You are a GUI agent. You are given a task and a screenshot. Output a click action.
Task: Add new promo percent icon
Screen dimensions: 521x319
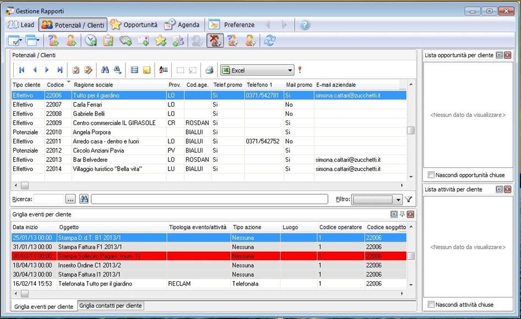(x=178, y=41)
